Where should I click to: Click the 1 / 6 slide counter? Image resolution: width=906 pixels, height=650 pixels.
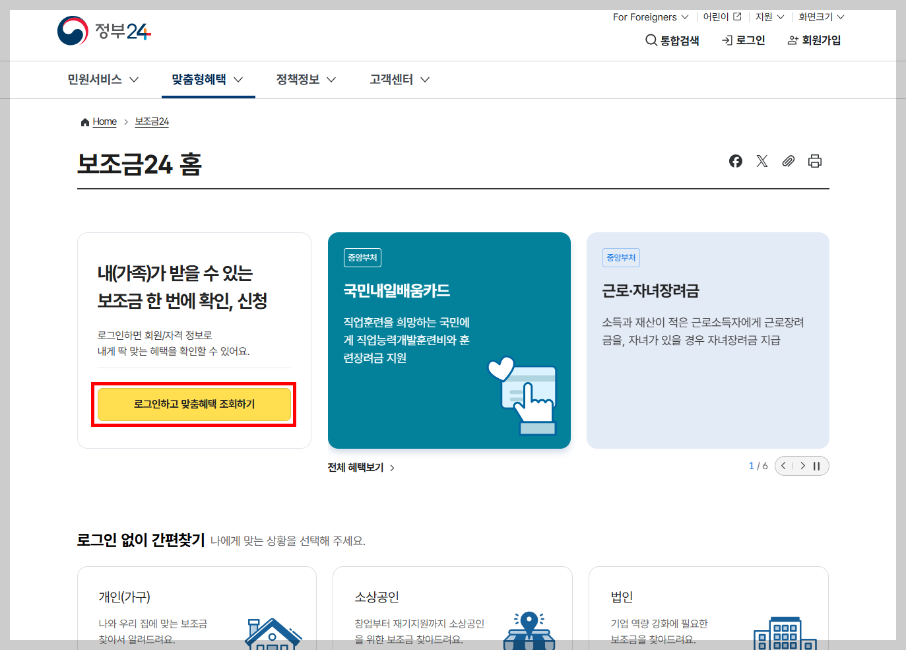coord(758,466)
